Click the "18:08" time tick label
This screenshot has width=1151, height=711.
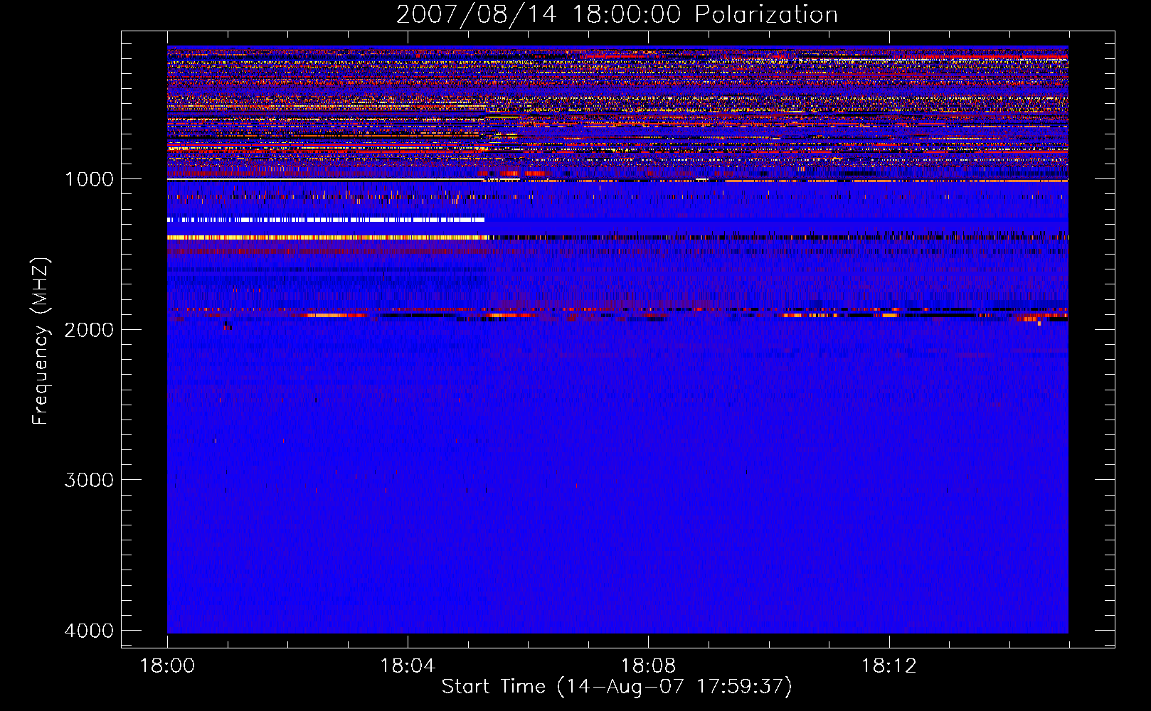click(648, 666)
